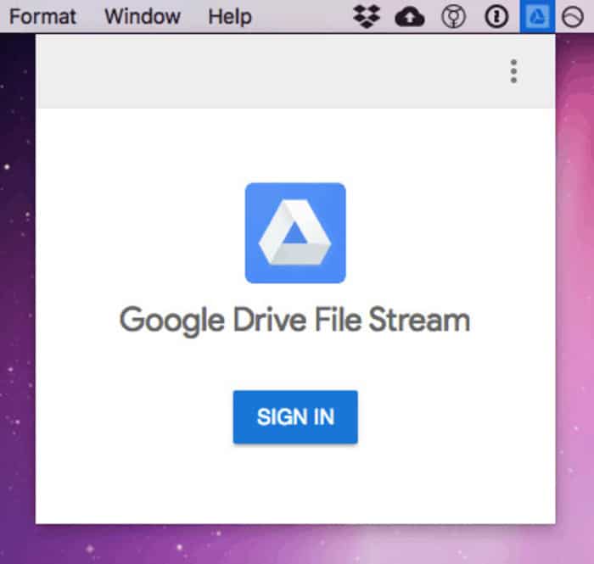Open the Help menu

pos(230,17)
